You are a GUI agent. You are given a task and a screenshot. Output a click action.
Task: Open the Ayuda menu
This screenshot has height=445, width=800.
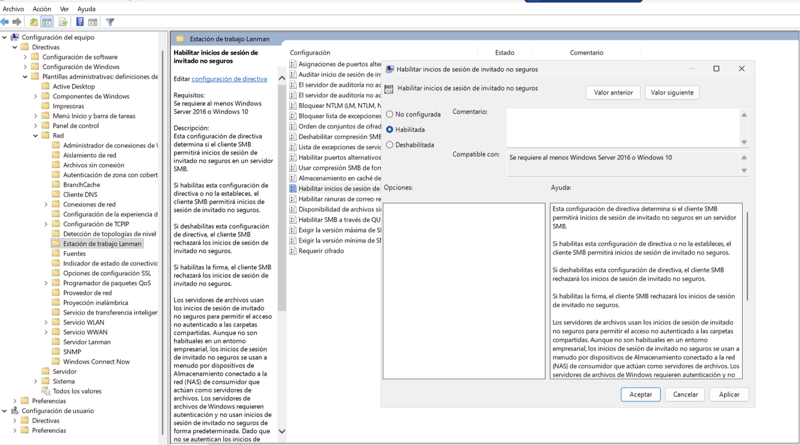[x=87, y=9]
